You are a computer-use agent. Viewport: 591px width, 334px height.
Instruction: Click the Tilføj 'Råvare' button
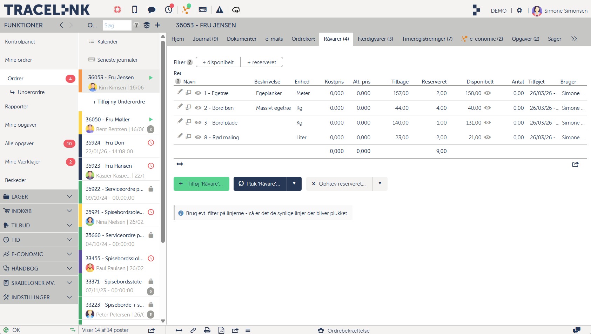point(201,184)
